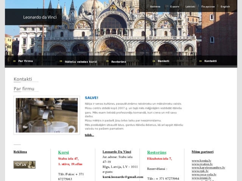Select Banketi in the navigation bar
242x181 pixels.
[x=163, y=61]
